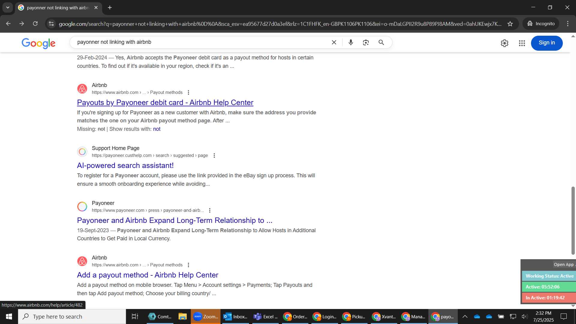This screenshot has width=576, height=324.
Task: Switch to the Order Chrome window in taskbar
Action: tap(295, 316)
